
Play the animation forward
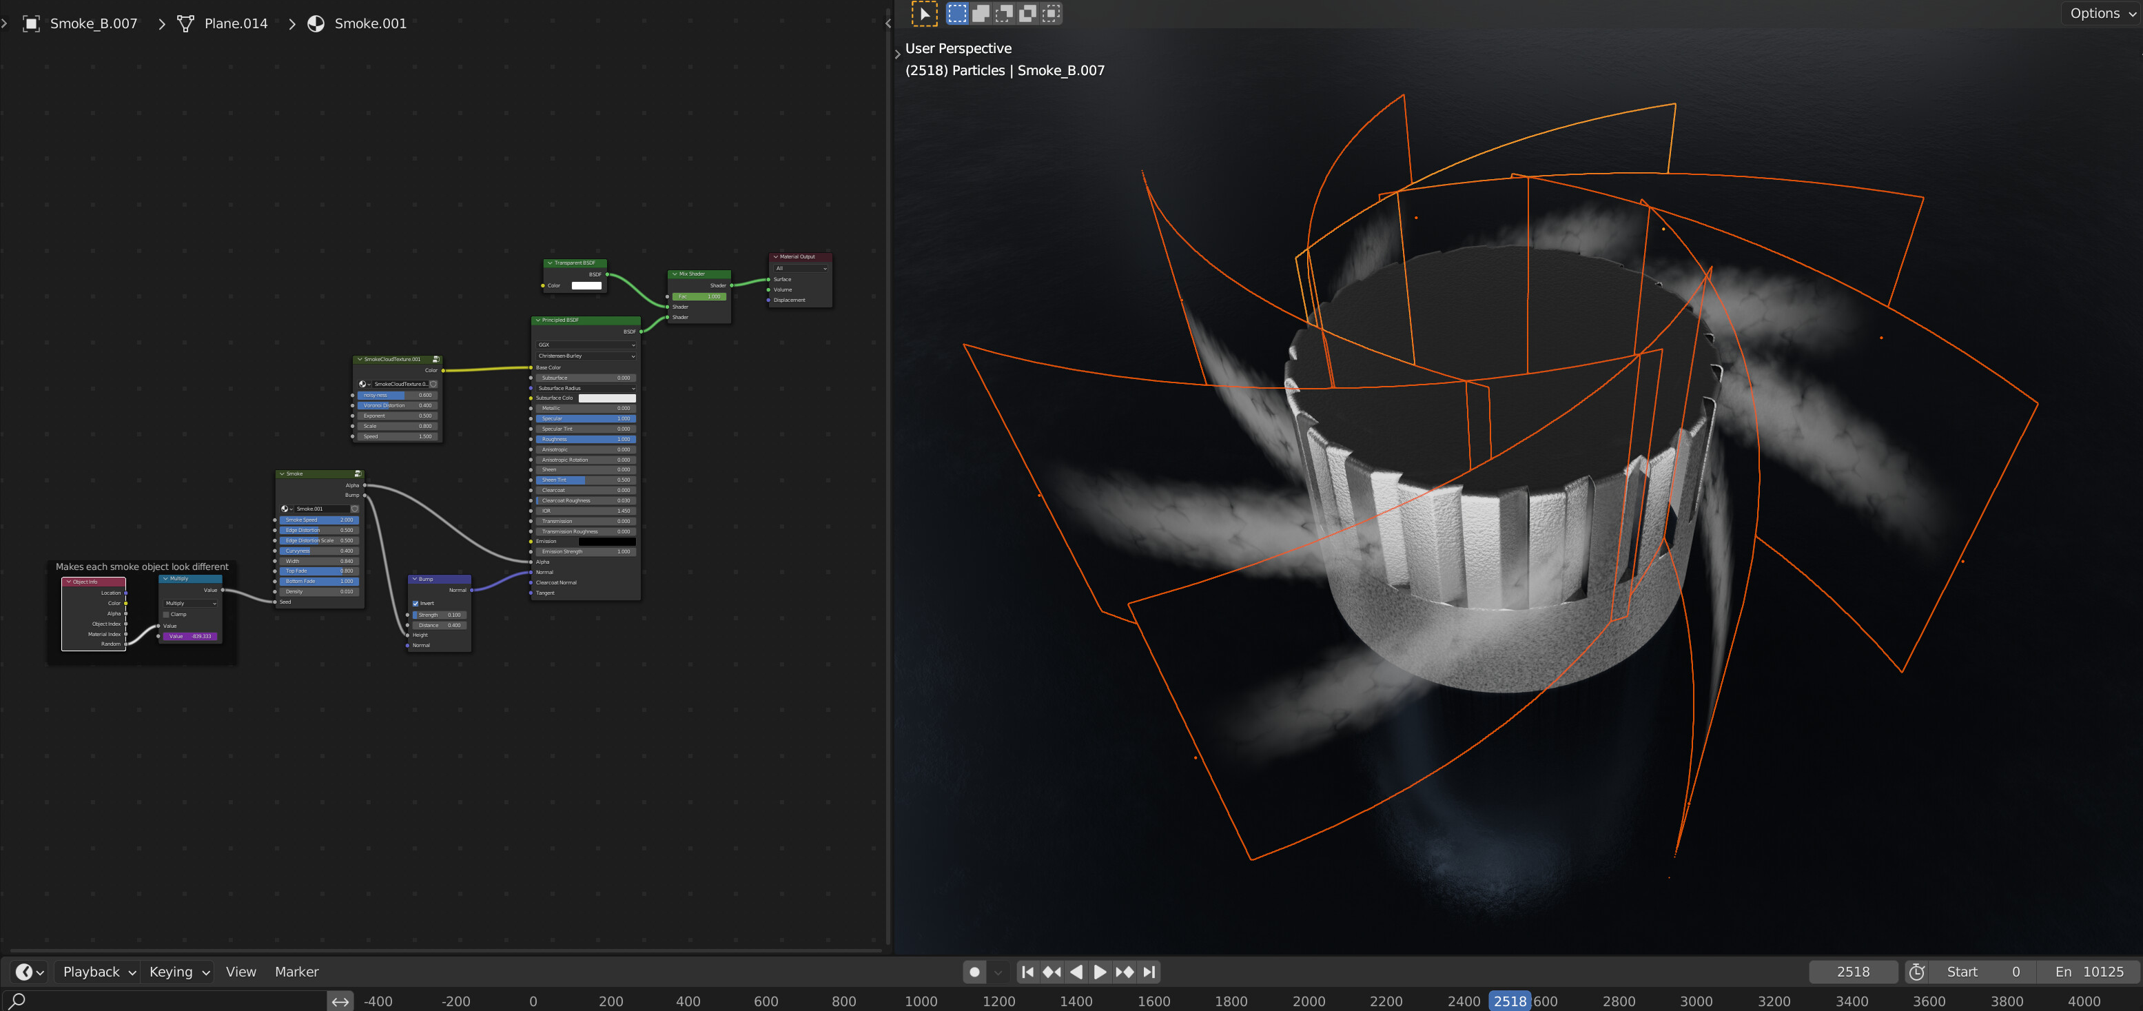click(1100, 971)
